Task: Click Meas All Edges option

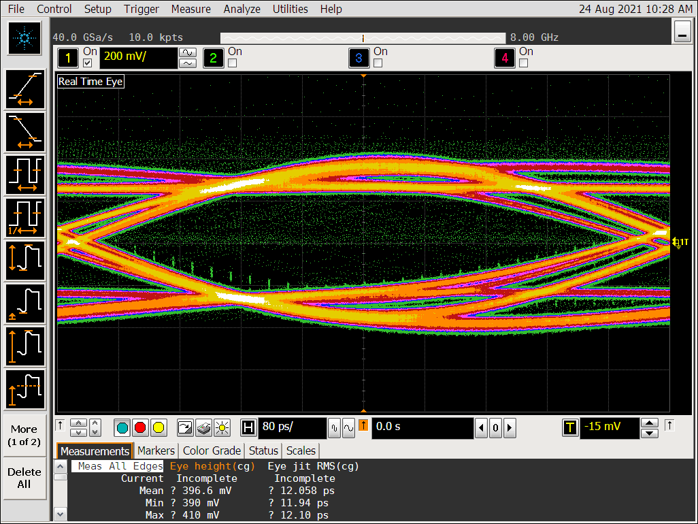Action: (118, 466)
